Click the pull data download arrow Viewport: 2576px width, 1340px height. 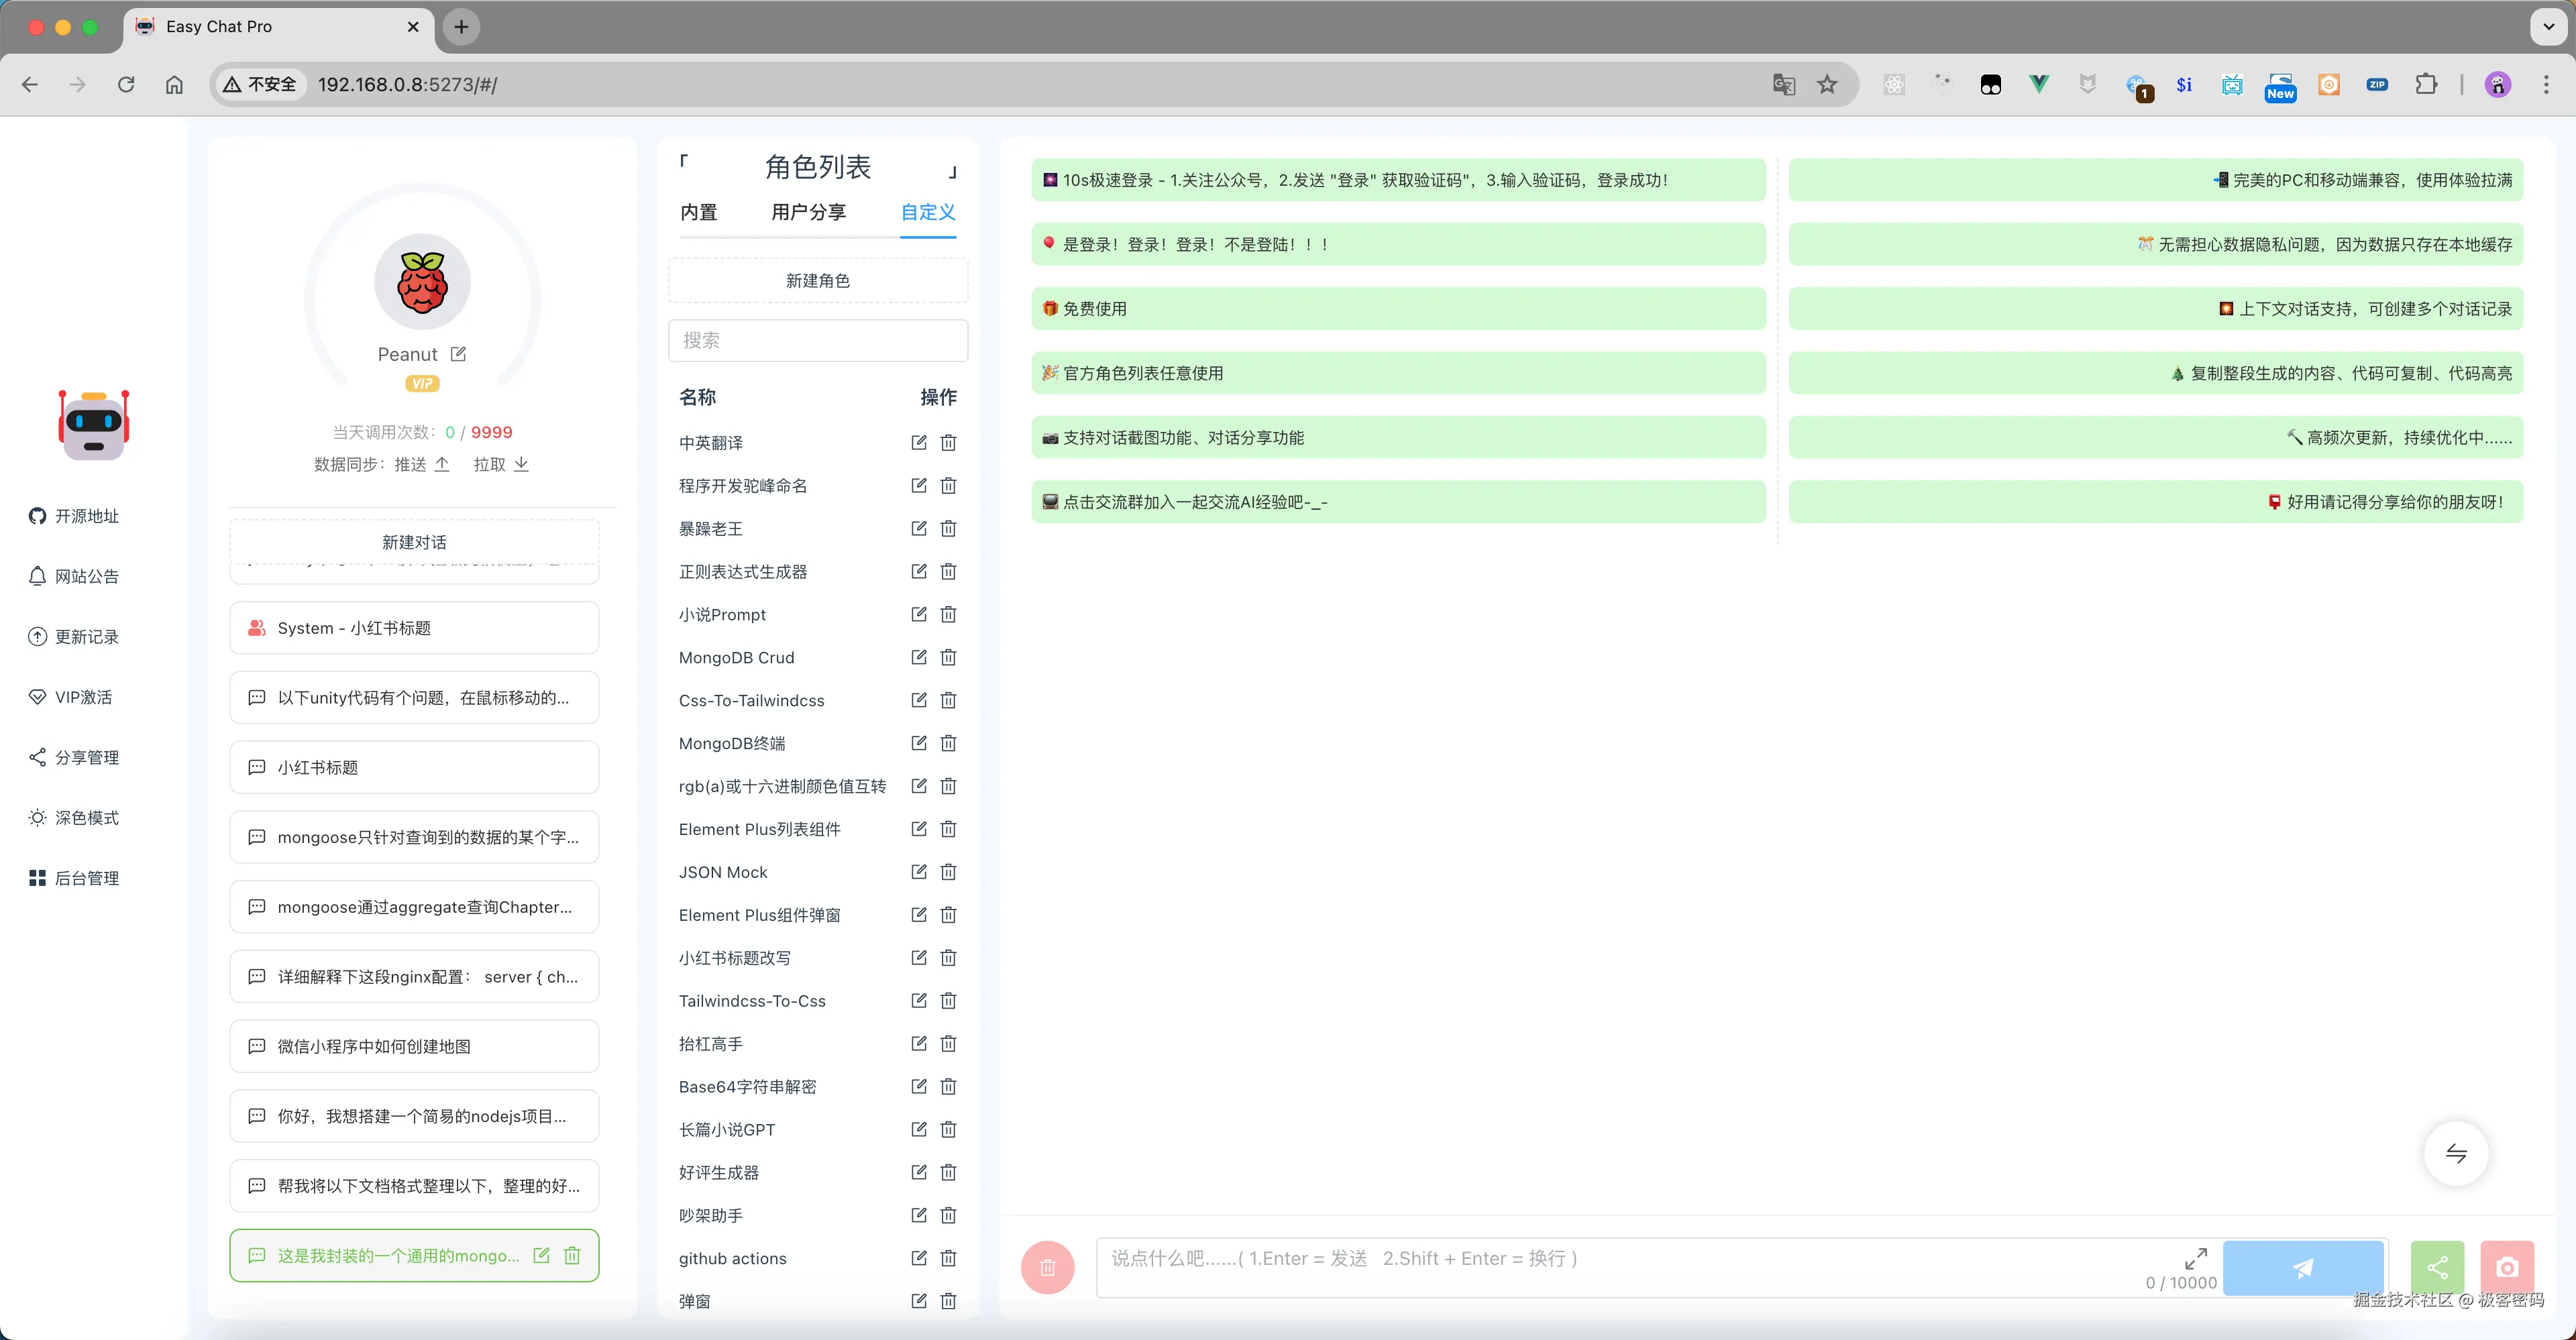521,464
